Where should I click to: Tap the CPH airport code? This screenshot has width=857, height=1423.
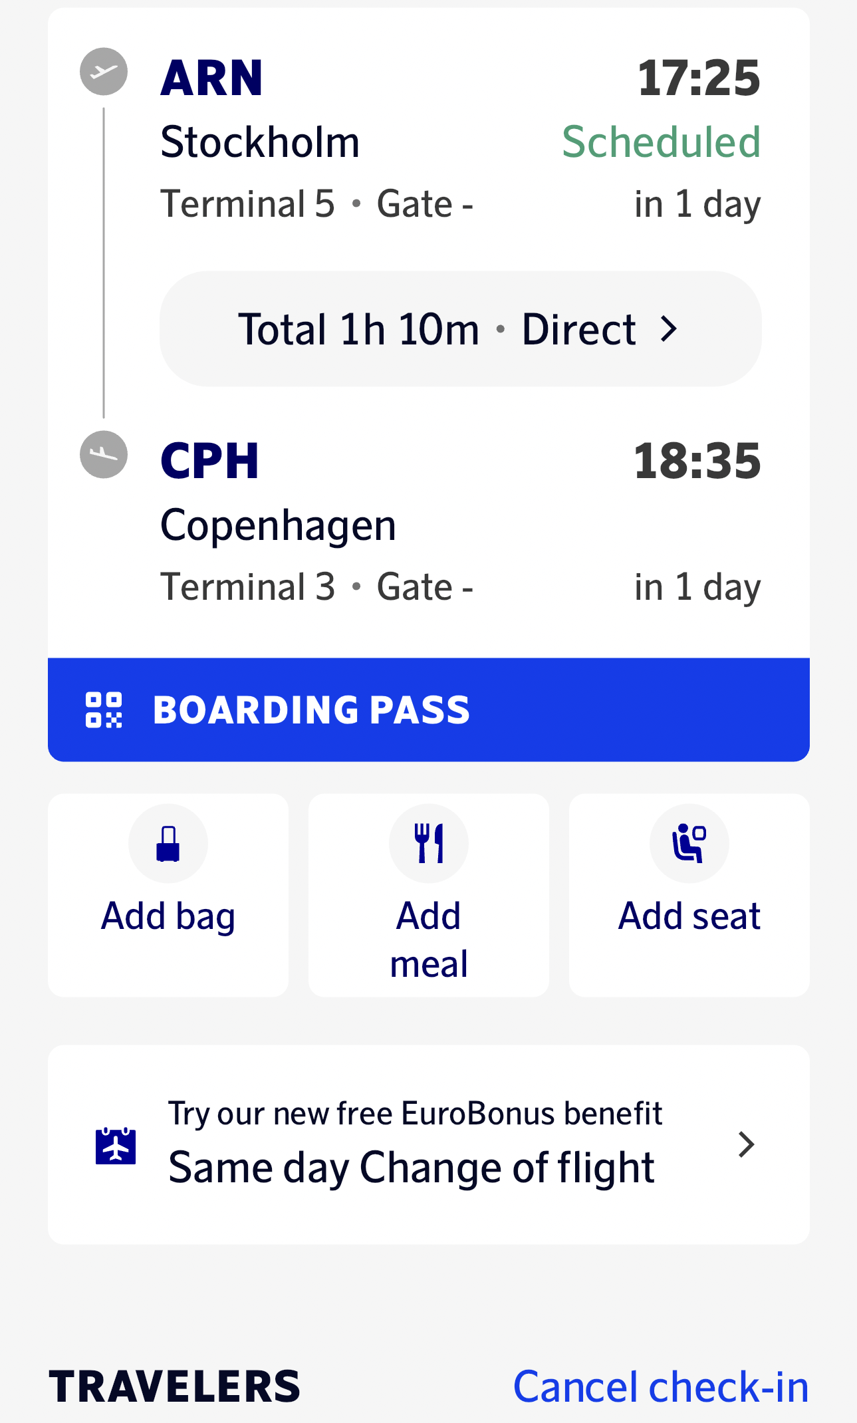[210, 461]
